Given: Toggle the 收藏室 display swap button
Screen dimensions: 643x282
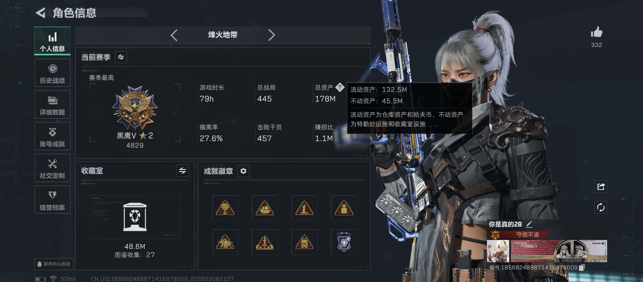Looking at the screenshot, I should click(x=182, y=171).
